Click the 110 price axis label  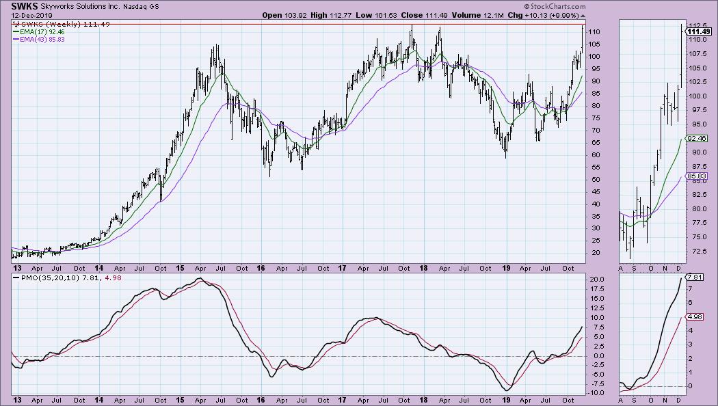(595, 32)
